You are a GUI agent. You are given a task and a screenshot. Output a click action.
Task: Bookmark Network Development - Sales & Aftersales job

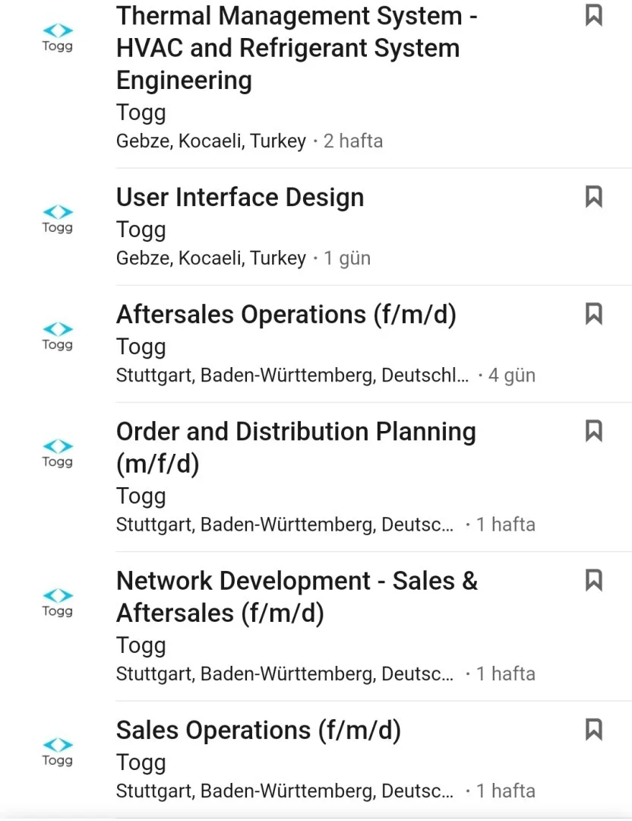coord(594,581)
